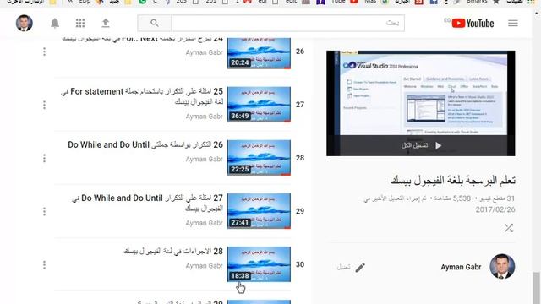Open options menu for video row 30
The height and width of the screenshot is (304, 541).
pyautogui.click(x=44, y=264)
